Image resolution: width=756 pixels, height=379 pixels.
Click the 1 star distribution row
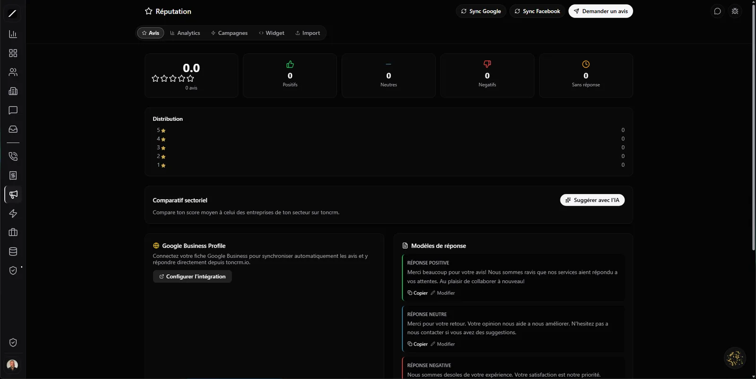point(389,165)
